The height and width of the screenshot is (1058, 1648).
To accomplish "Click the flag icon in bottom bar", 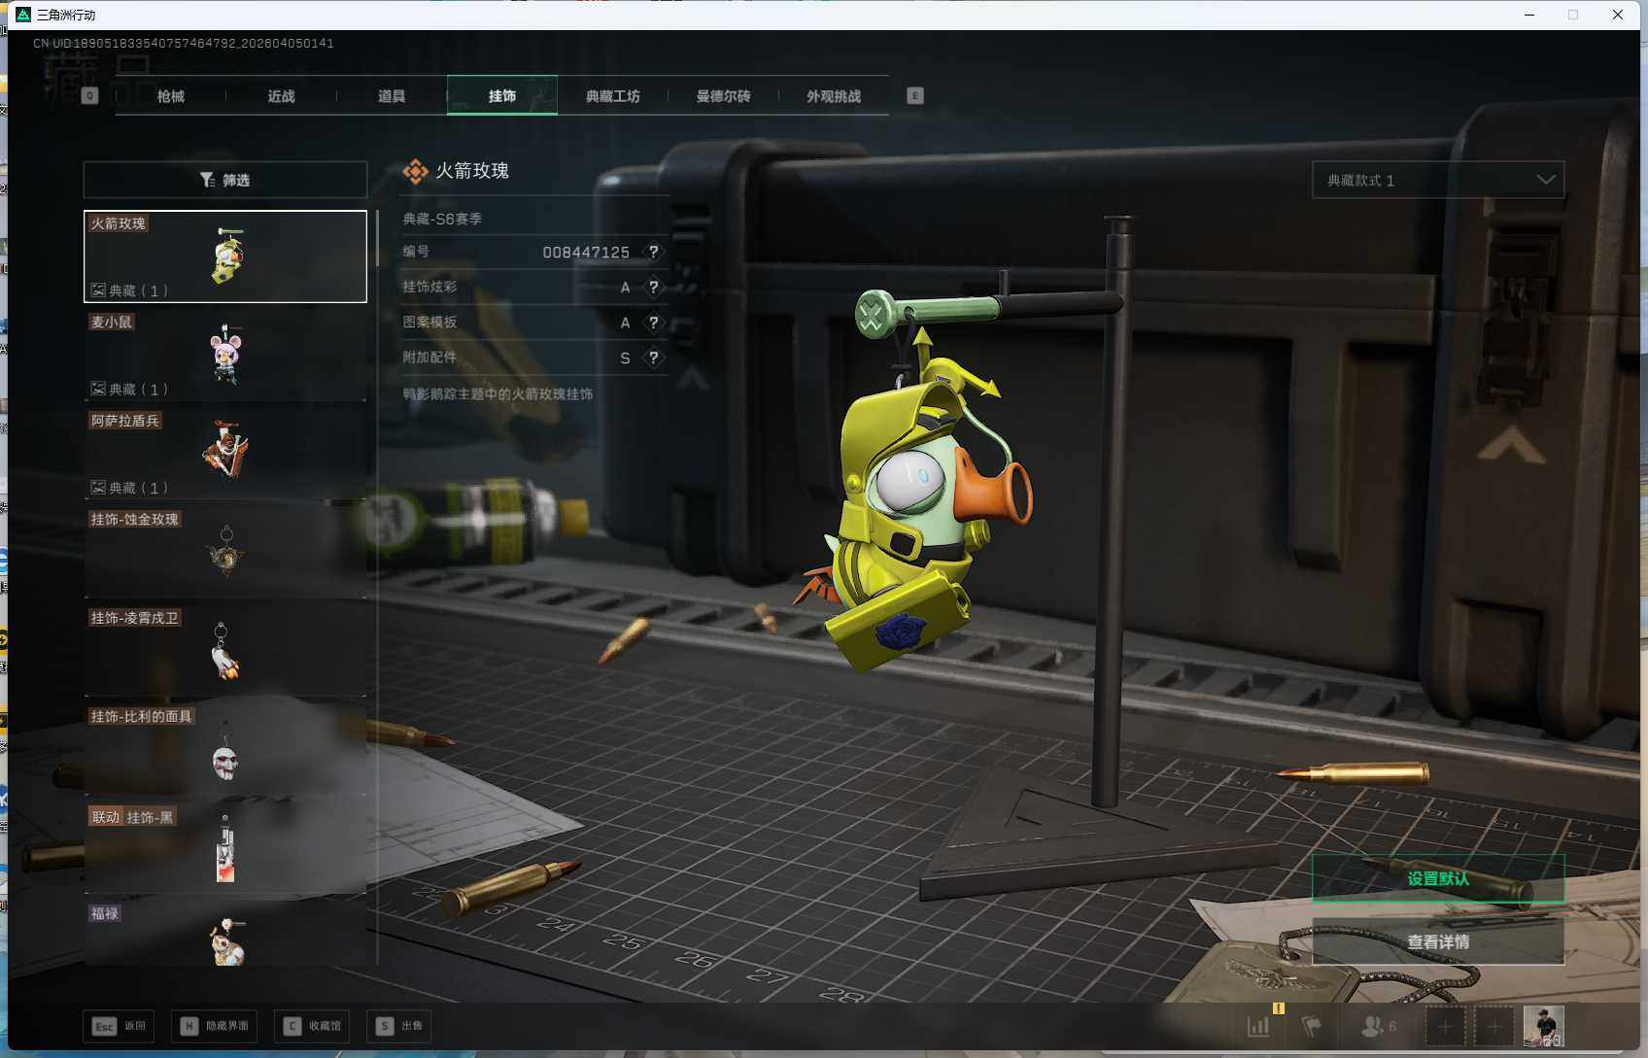I will (x=1312, y=1026).
